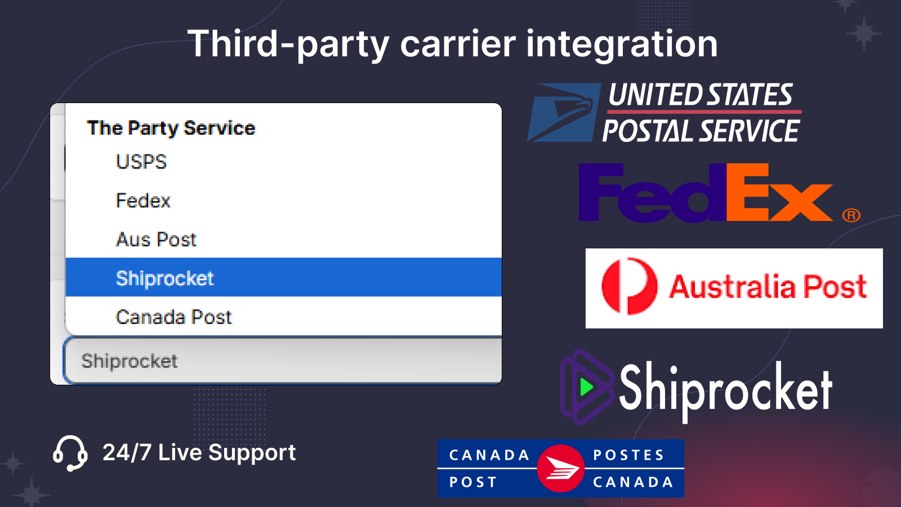Click the Australia Post logo

point(734,288)
